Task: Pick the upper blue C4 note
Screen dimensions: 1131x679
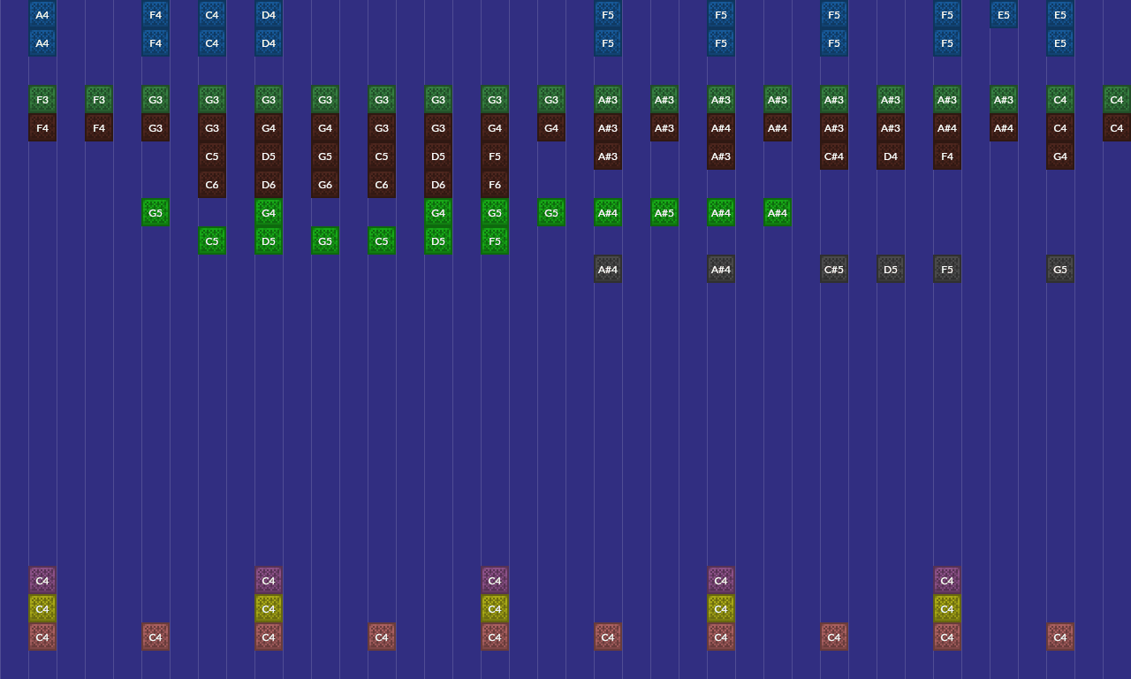Action: pyautogui.click(x=212, y=14)
